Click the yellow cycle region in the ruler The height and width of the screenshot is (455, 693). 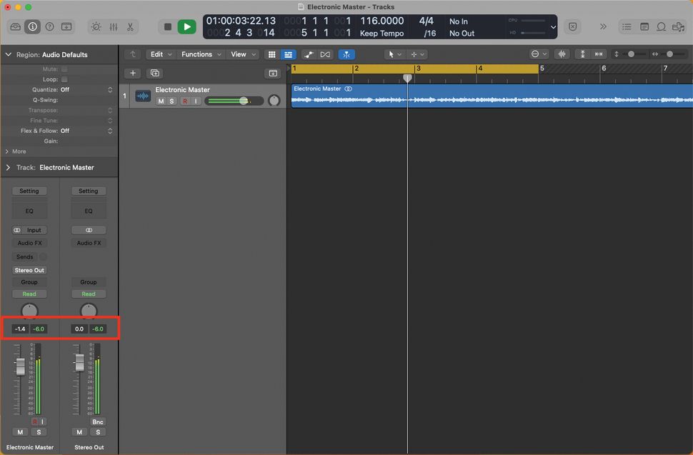414,68
